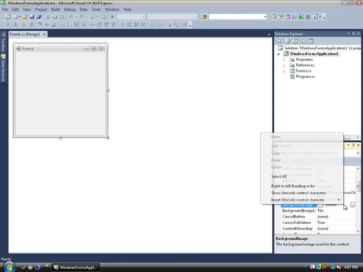Open the Debug menu
Image resolution: width=363 pixels, height=272 pixels.
pos(70,9)
